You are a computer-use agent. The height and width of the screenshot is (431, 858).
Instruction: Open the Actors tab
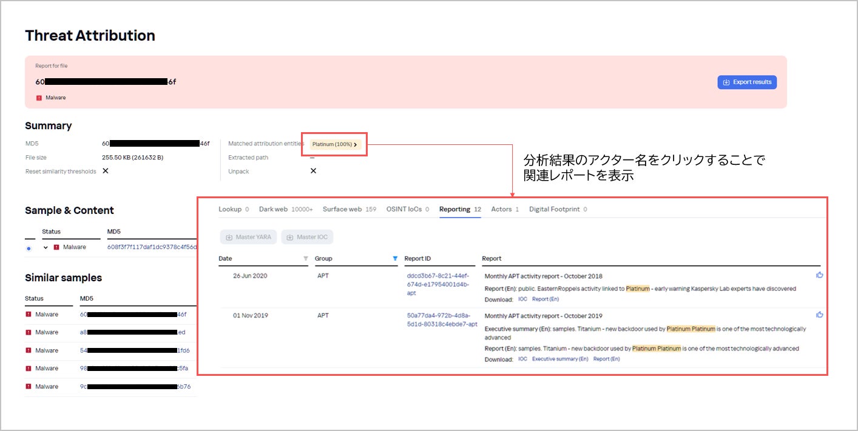tap(505, 209)
